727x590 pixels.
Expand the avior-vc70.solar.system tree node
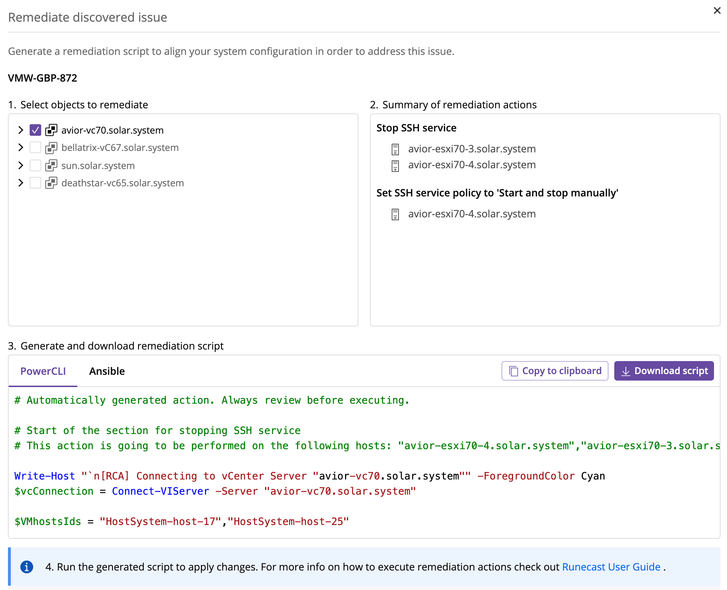pyautogui.click(x=21, y=130)
